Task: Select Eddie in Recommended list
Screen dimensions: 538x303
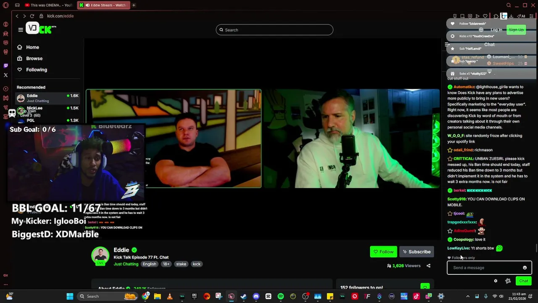Action: coord(47,98)
